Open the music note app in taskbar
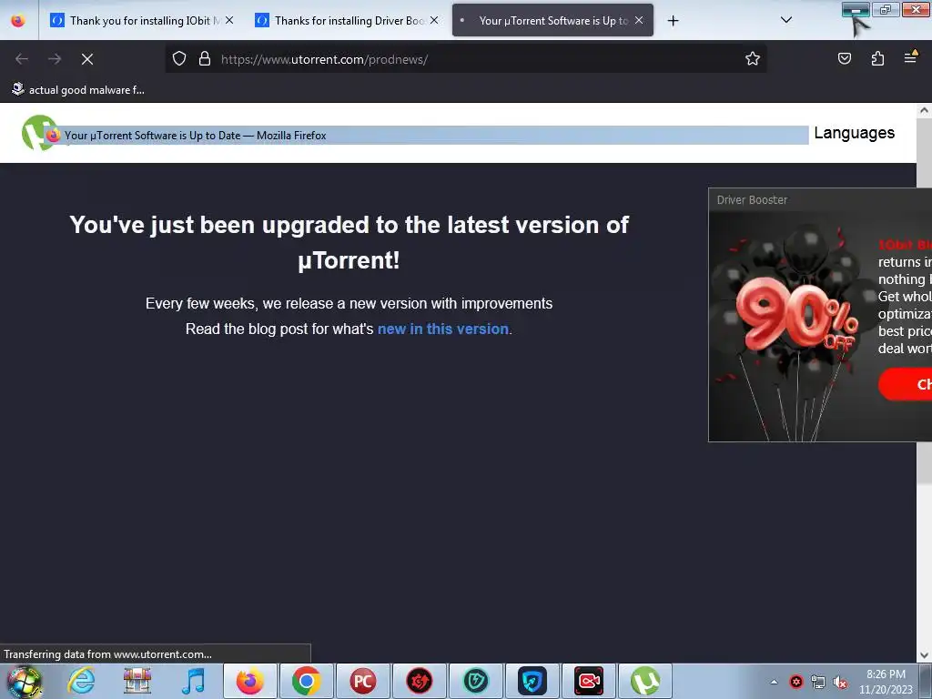Screen dimensions: 932x699 tap(193, 681)
